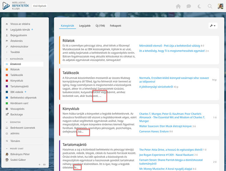This screenshot has height=171, width=226.
Task: Click the Intelligens Befektetők Klubja logo
Action: [x=15, y=6]
